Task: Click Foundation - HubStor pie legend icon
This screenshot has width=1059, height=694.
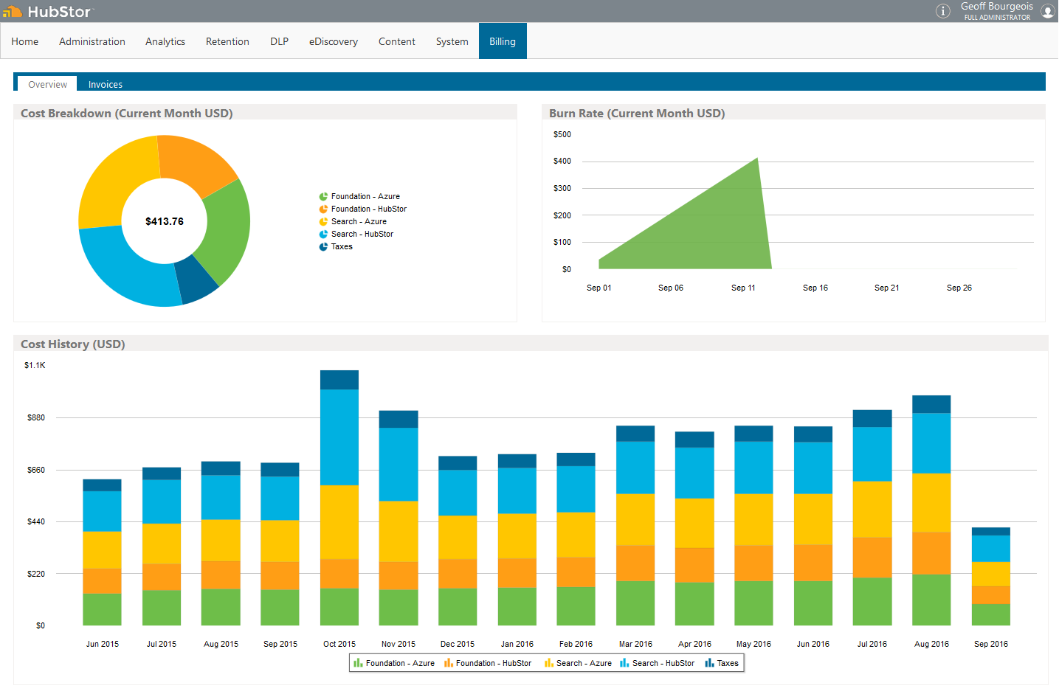Action: pos(323,209)
